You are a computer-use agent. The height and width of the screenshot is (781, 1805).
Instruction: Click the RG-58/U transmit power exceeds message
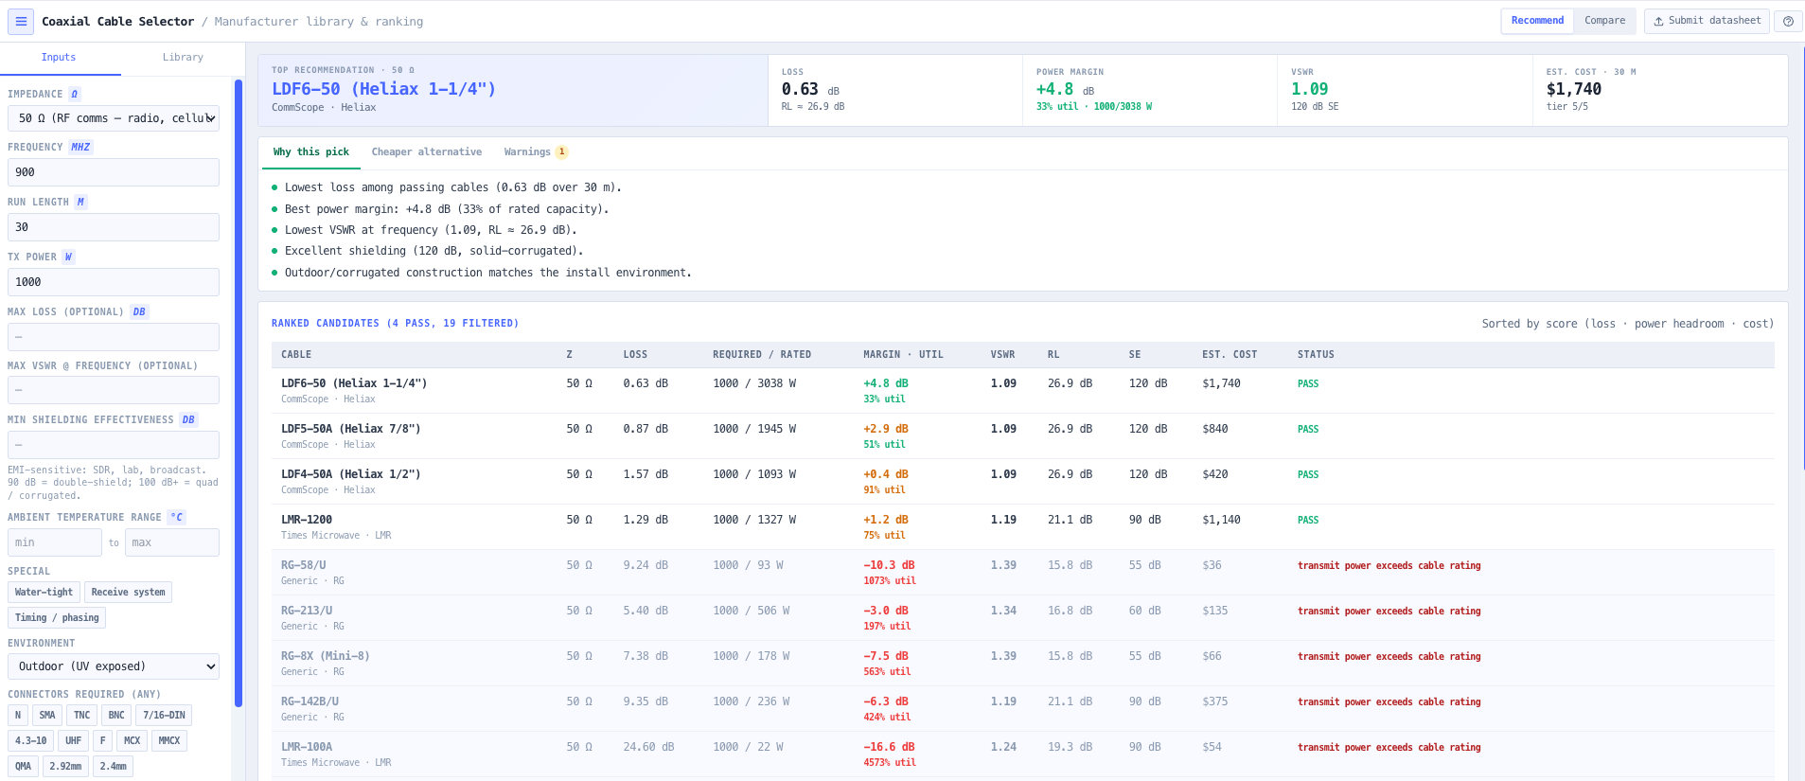coord(1389,565)
